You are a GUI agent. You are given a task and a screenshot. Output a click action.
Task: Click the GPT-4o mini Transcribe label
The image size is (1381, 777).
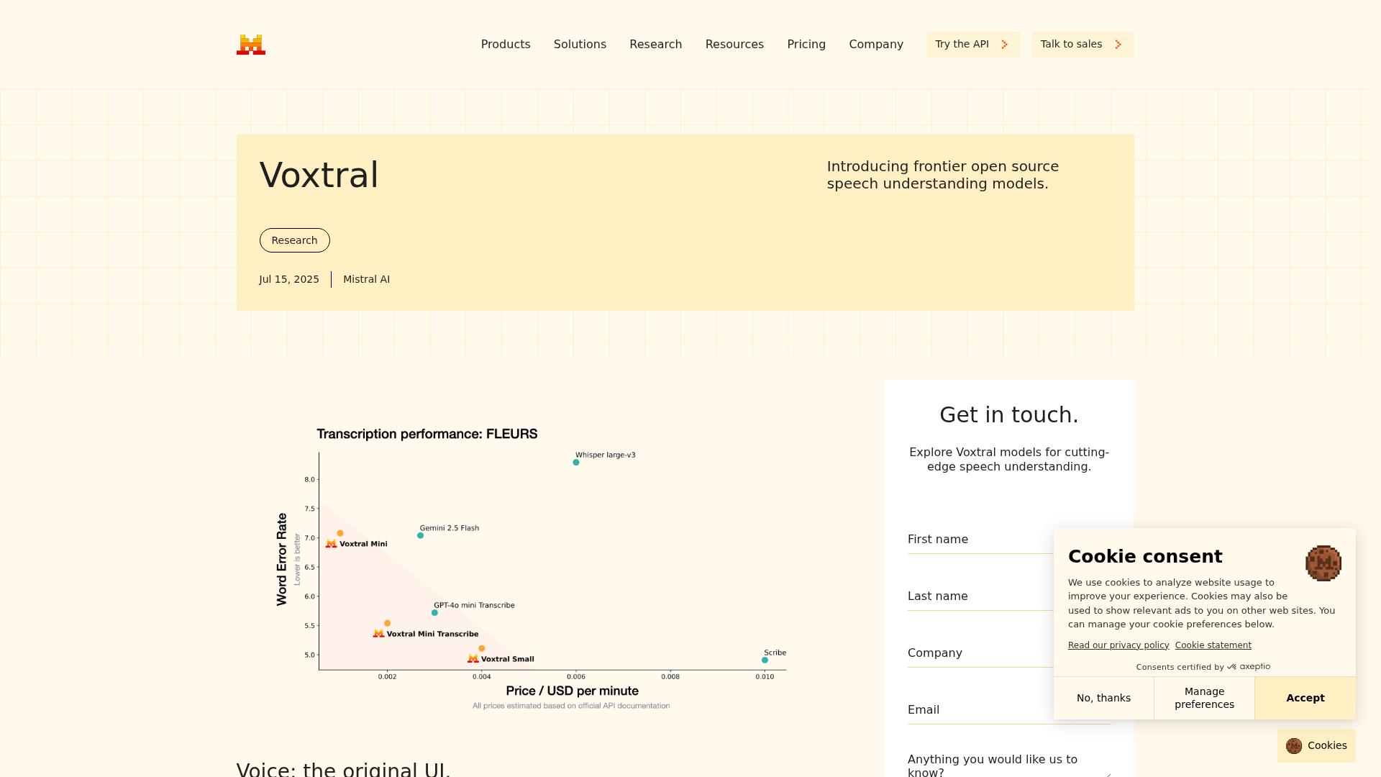coord(474,605)
